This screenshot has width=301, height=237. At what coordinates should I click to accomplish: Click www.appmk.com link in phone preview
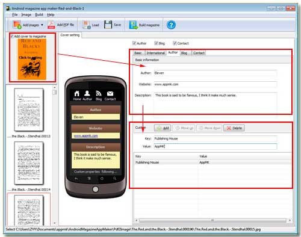coord(85,136)
